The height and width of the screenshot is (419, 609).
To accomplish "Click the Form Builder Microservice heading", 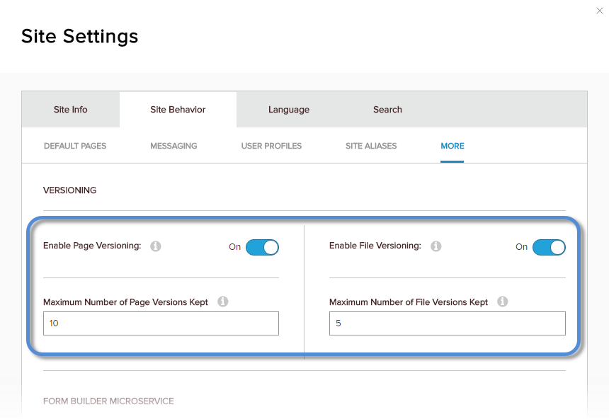I will click(x=108, y=401).
